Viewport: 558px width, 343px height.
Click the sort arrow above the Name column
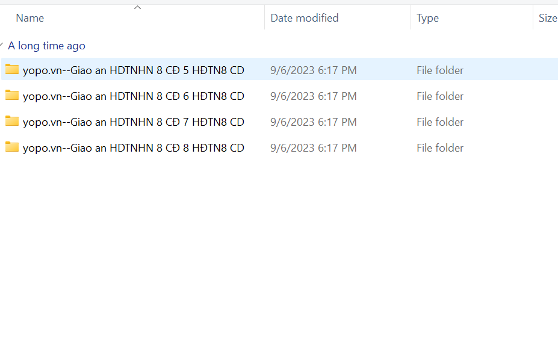(x=137, y=8)
